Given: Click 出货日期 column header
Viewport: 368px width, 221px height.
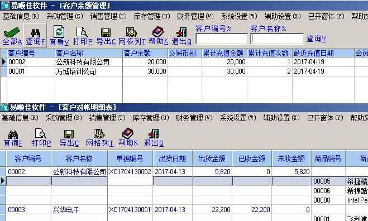Looking at the screenshot, I should (173, 158).
